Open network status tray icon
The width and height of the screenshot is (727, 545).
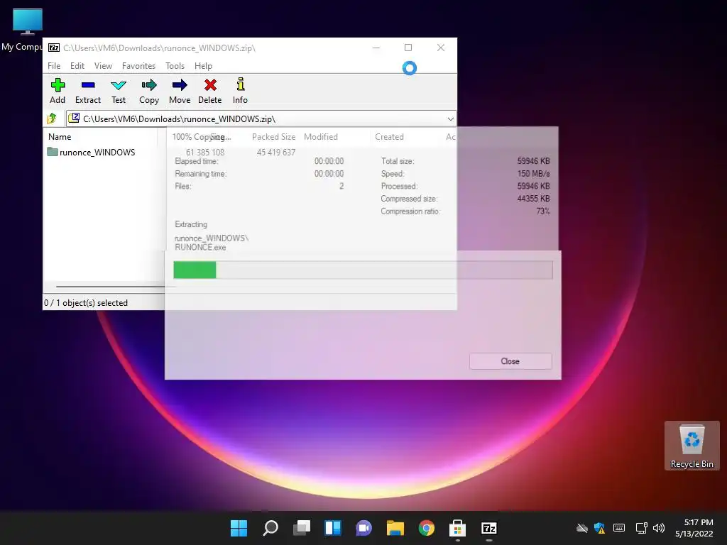[x=641, y=528]
